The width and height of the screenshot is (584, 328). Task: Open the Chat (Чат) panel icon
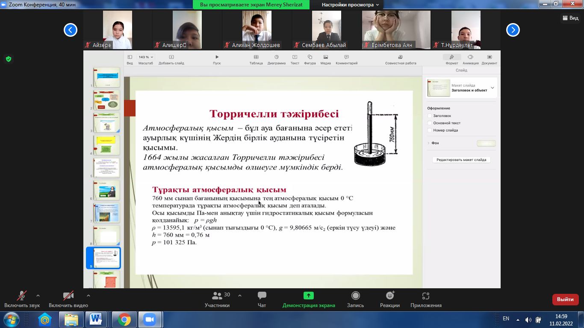click(262, 296)
